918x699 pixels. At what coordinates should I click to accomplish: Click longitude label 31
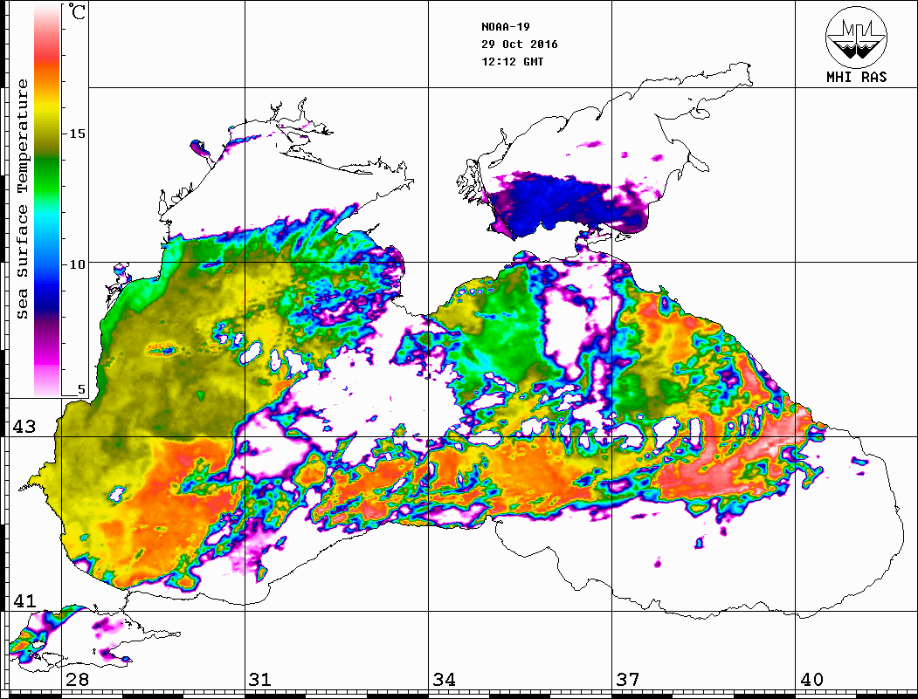[260, 680]
